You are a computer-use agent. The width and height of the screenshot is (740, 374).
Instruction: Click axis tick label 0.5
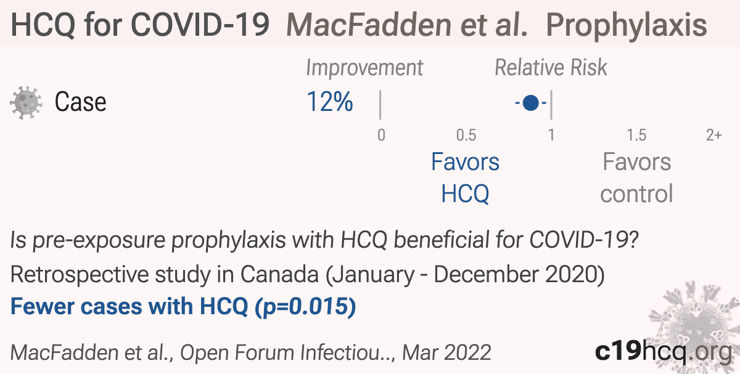466,135
